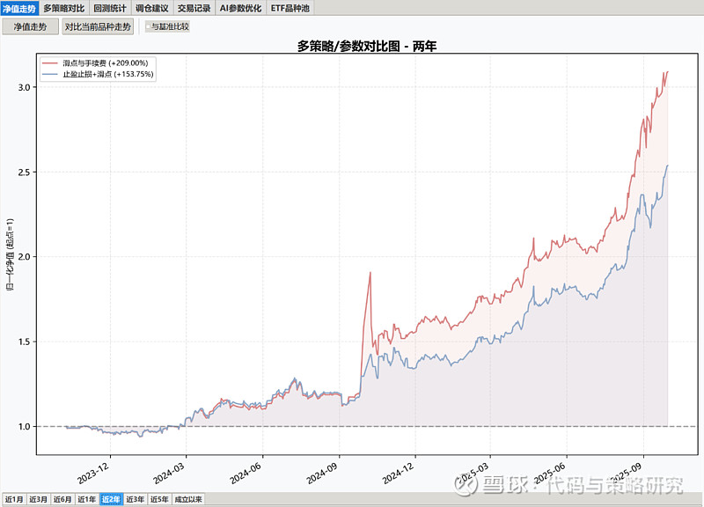Image resolution: width=704 pixels, height=507 pixels.
Task: Select the 近6月 time range
Action: point(62,499)
